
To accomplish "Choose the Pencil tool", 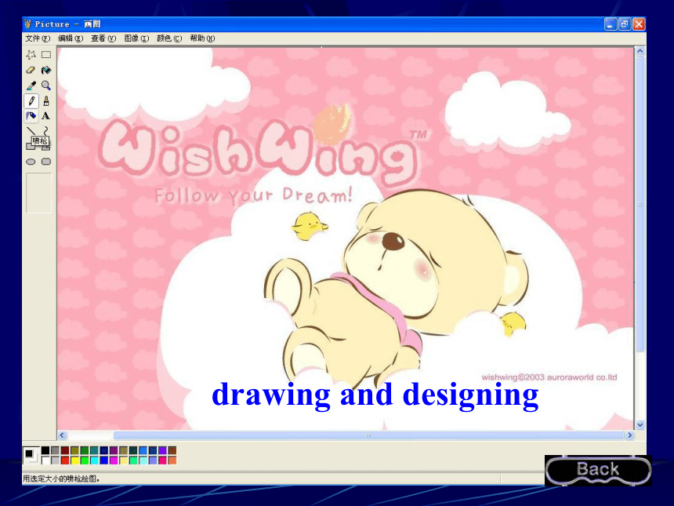I will [x=31, y=101].
